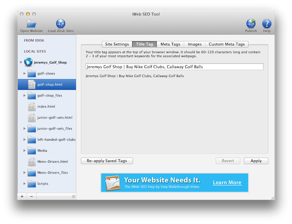The image size is (292, 224).
Task: Click the junior-golf-sets_files folder icon
Action: coord(32,129)
